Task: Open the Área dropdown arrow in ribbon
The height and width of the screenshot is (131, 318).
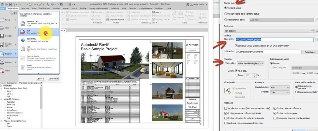Action: coord(160,13)
